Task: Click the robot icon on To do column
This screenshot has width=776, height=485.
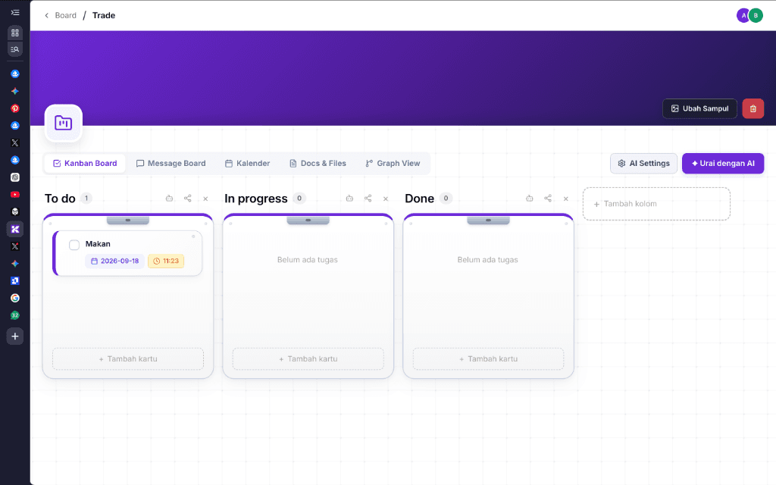Action: 169,199
